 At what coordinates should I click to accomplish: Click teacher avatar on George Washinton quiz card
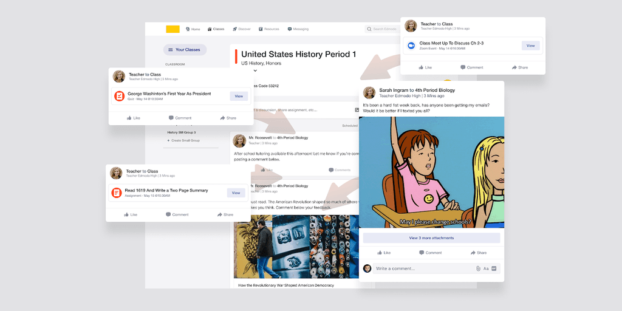pos(119,77)
